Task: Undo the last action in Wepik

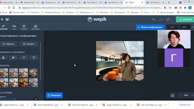Action: click(154, 19)
